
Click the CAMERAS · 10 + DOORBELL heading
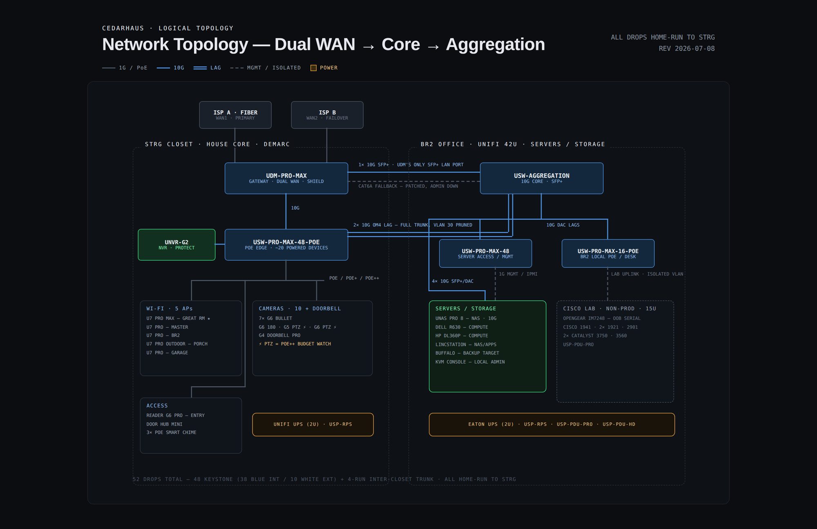tap(300, 309)
